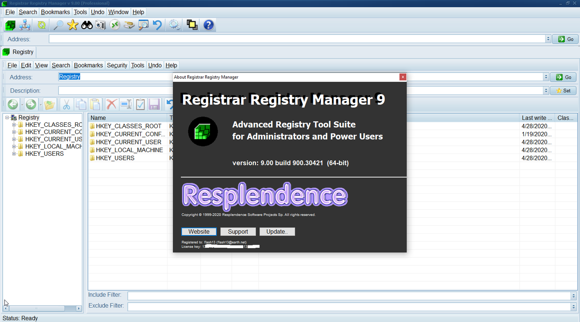Expand HKEY_LOCAL_MACHINE node in the tree
This screenshot has width=580, height=322.
(14, 146)
